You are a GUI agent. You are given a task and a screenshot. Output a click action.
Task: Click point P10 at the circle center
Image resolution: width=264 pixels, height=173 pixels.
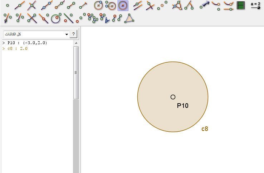(173, 97)
